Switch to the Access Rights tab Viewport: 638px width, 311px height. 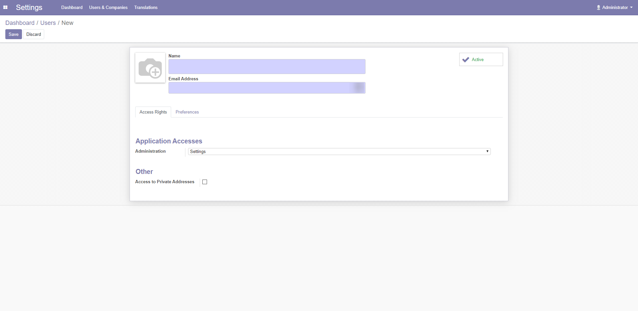pos(153,112)
